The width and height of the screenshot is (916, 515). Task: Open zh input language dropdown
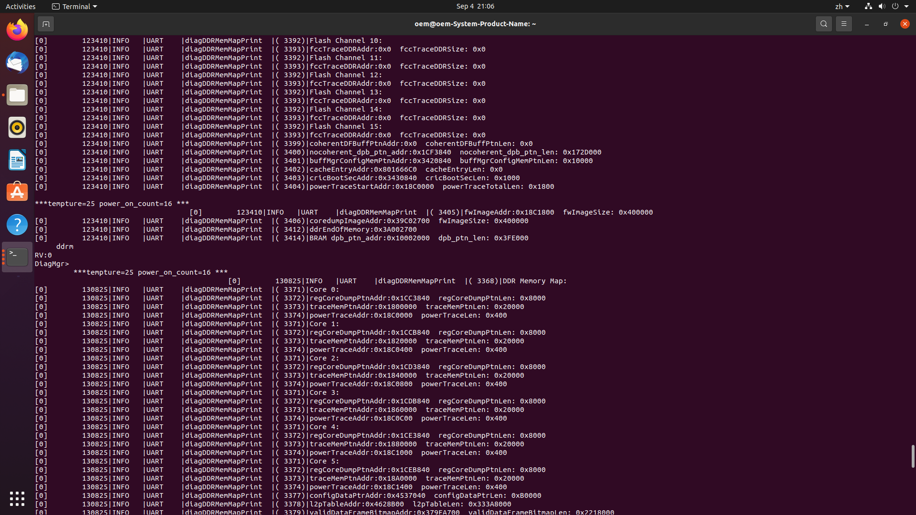842,6
